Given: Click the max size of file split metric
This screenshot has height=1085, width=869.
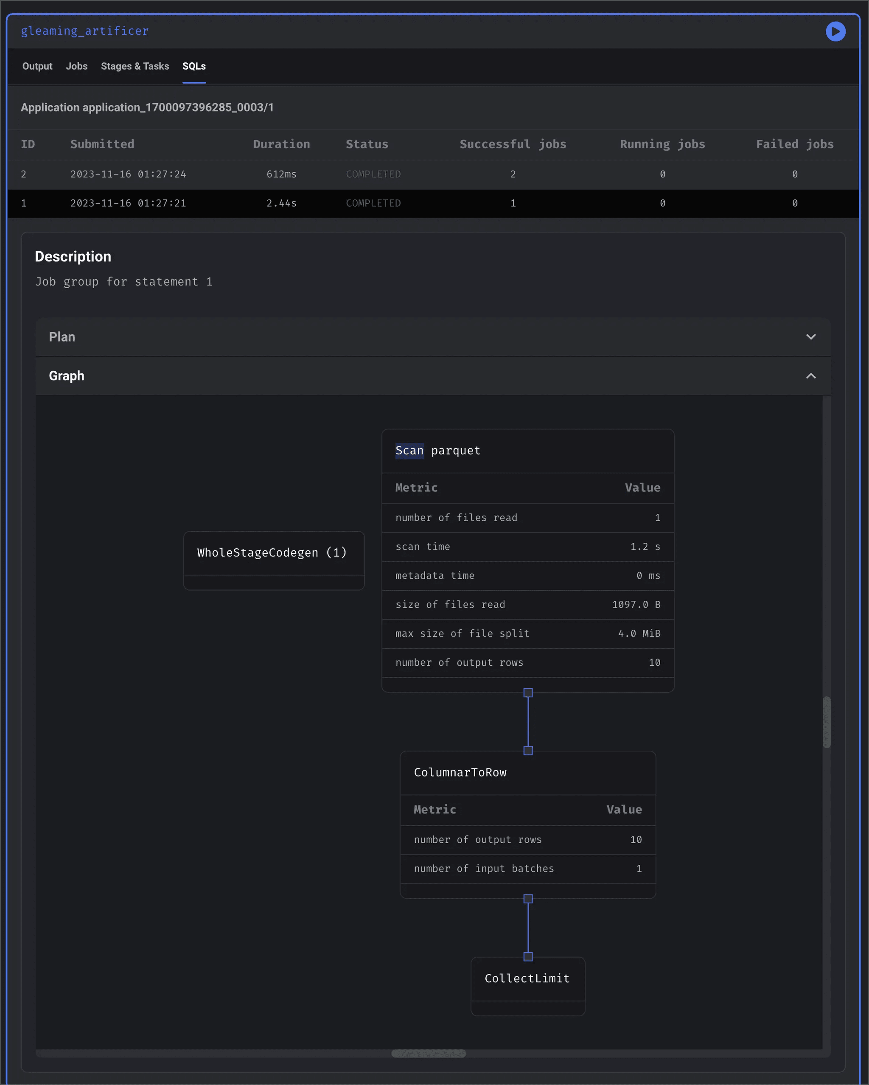Looking at the screenshot, I should (527, 634).
